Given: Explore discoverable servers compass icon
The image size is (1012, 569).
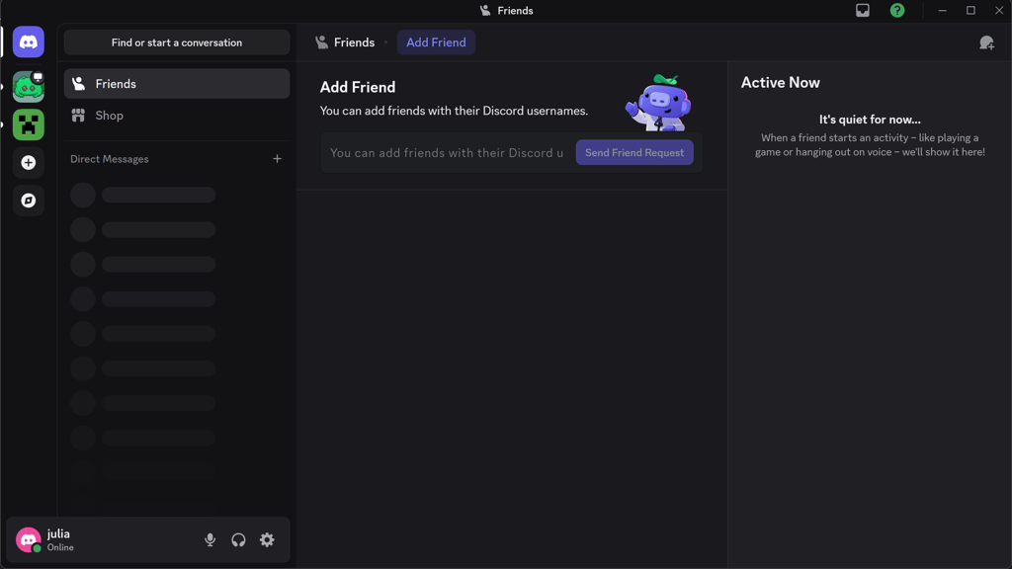Looking at the screenshot, I should click(29, 201).
